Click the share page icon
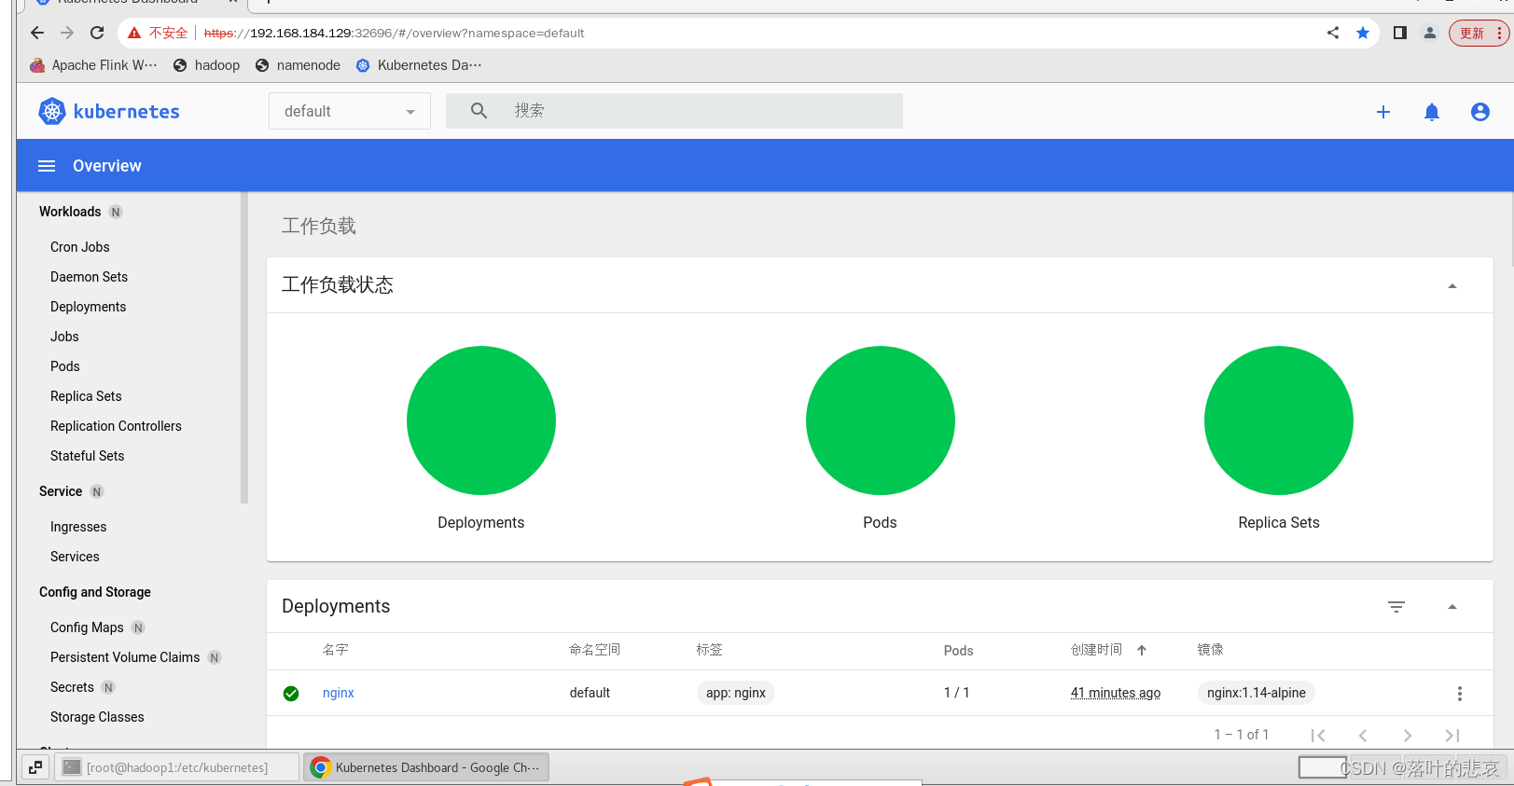Viewport: 1514px width, 786px height. tap(1333, 33)
